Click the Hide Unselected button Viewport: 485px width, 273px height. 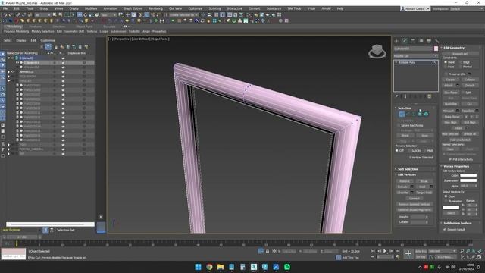(460, 140)
